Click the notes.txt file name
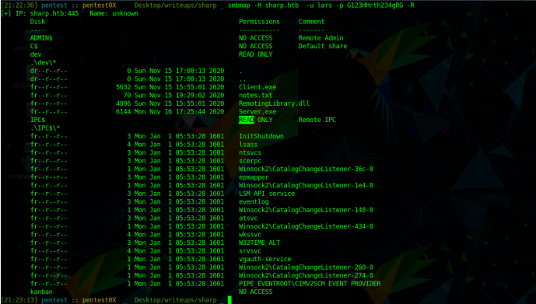Image resolution: width=536 pixels, height=304 pixels. (x=256, y=96)
